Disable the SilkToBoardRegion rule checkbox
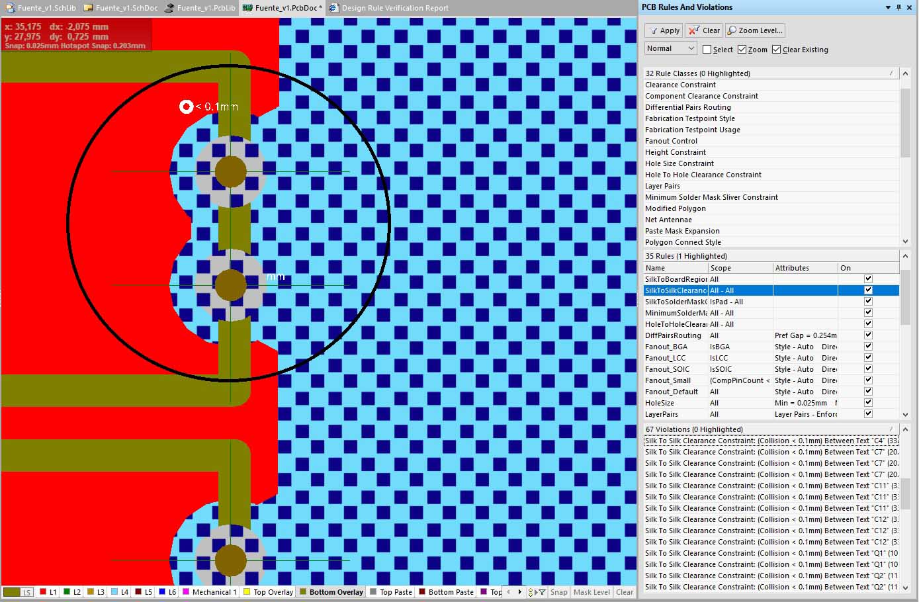919x602 pixels. tap(868, 279)
